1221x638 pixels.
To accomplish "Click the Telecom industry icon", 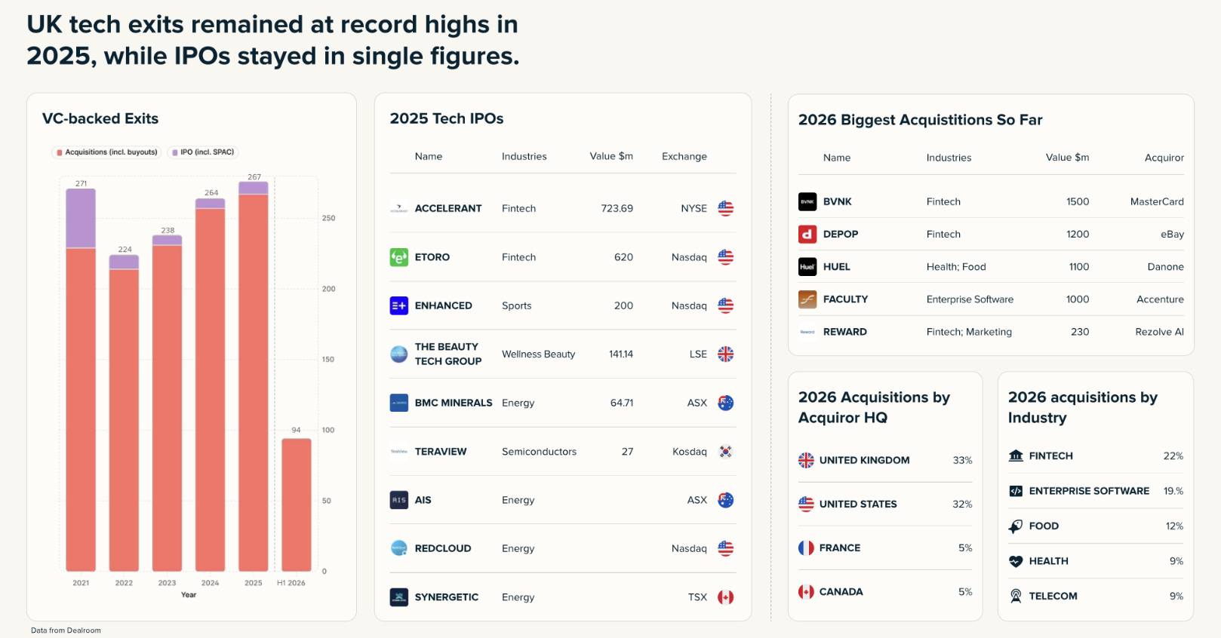I will 1016,596.
